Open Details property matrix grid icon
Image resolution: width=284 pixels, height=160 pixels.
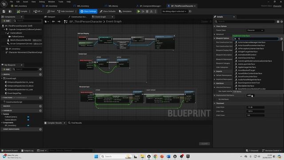pos(278,22)
